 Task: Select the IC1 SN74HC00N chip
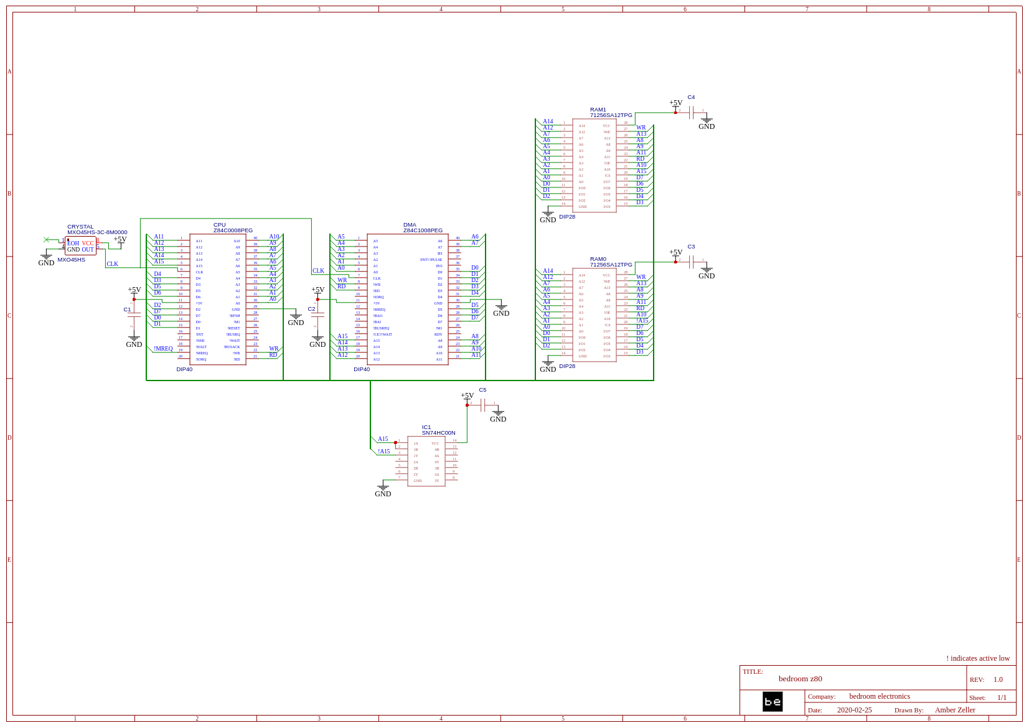tap(426, 461)
